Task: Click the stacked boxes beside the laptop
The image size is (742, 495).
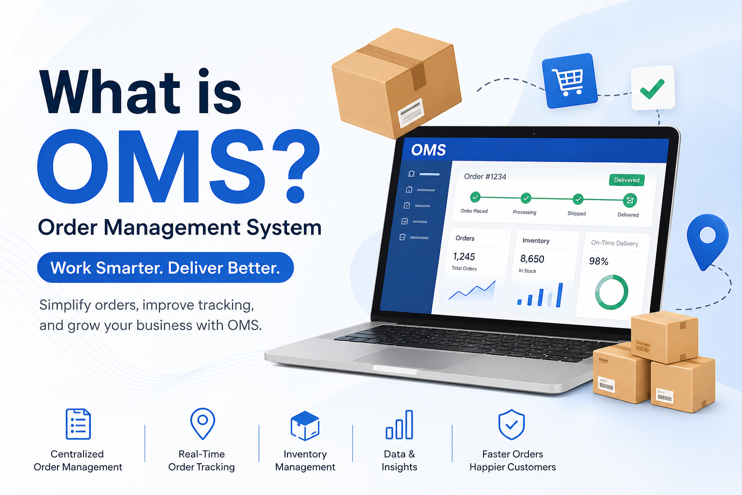Action: [x=654, y=362]
